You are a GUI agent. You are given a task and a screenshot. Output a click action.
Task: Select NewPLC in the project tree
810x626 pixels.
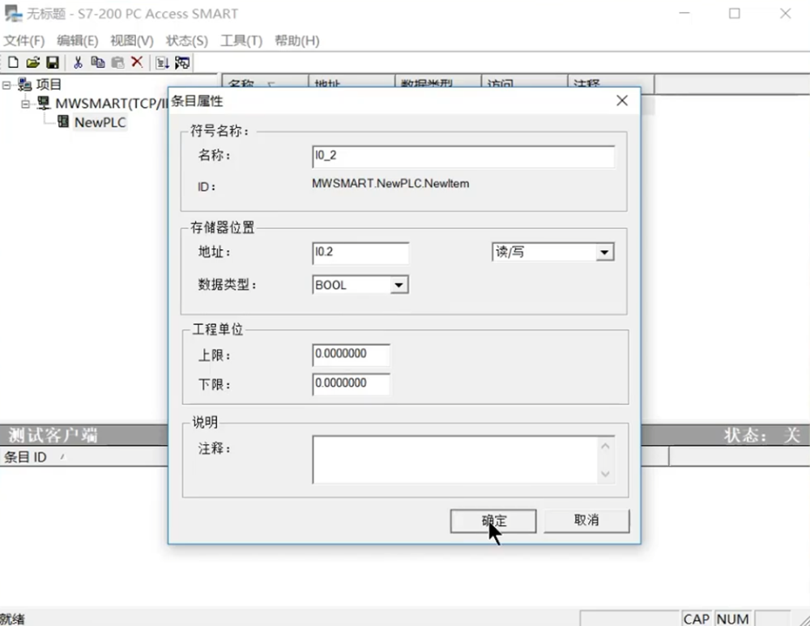coord(100,122)
